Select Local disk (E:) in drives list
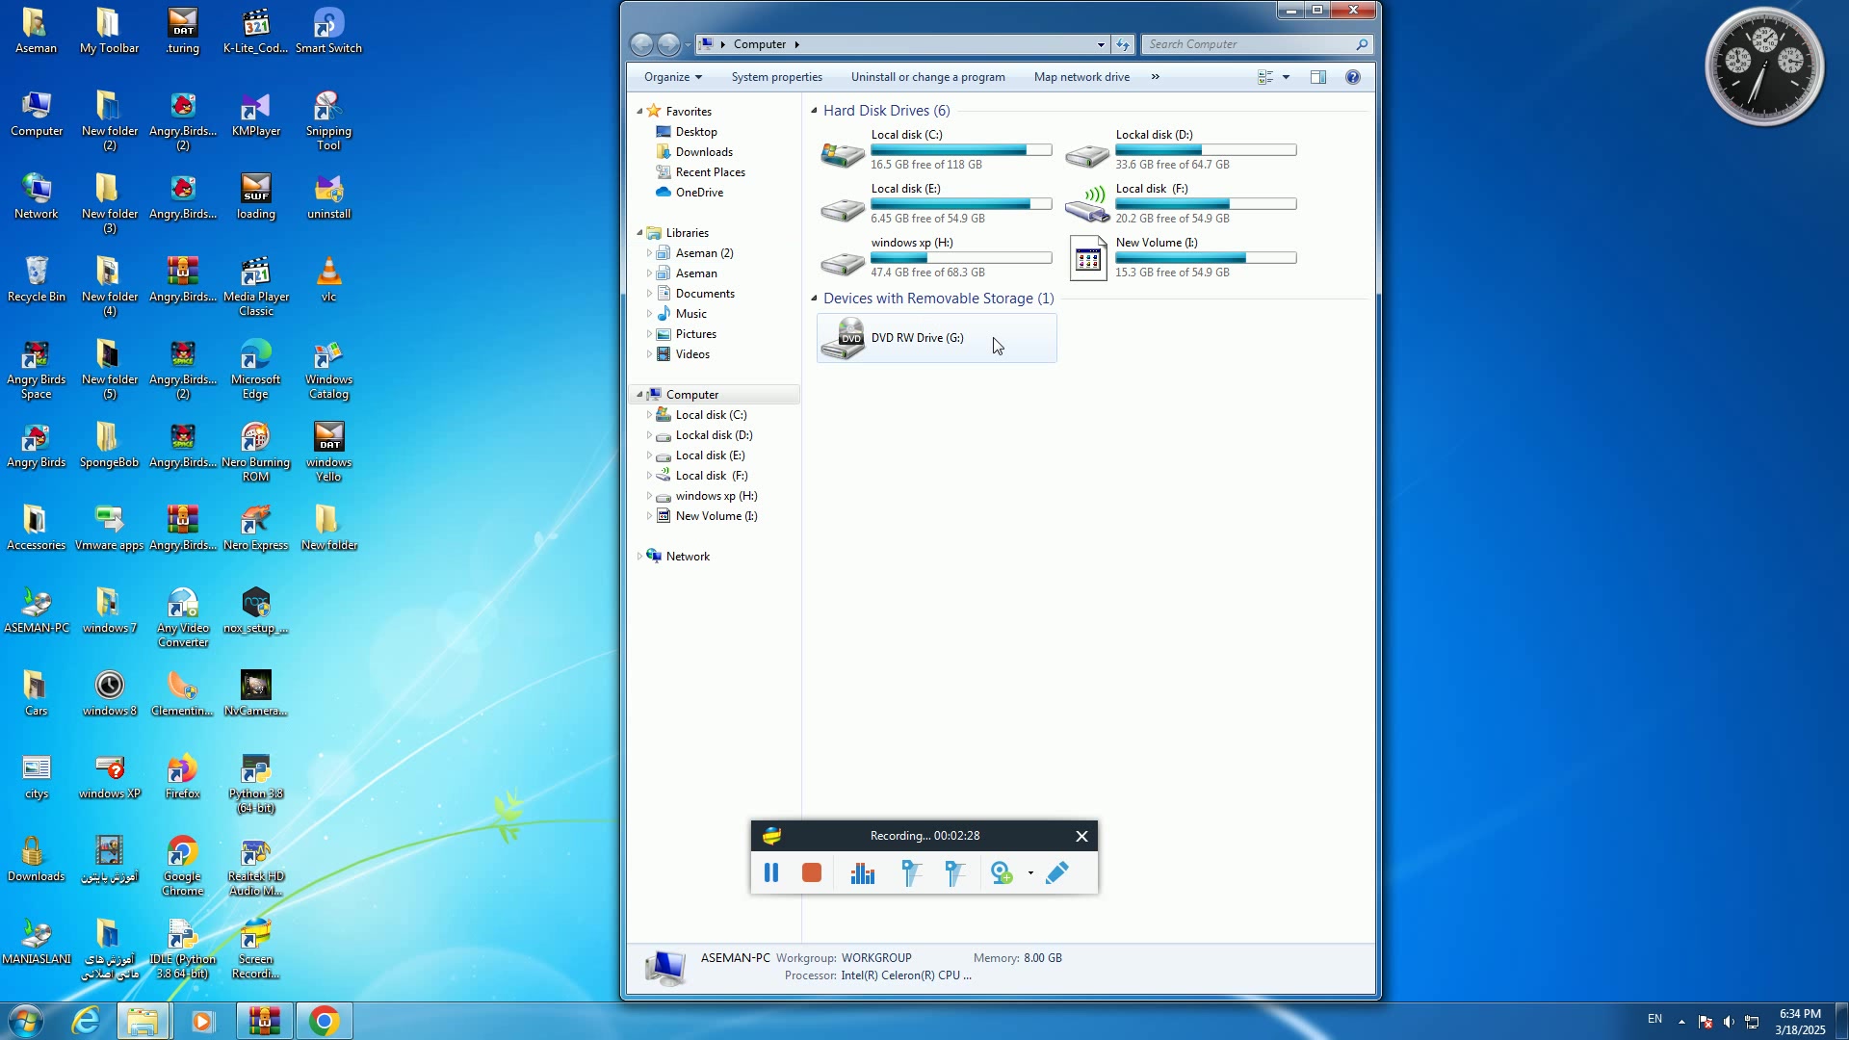This screenshot has height=1040, width=1849. tap(936, 203)
